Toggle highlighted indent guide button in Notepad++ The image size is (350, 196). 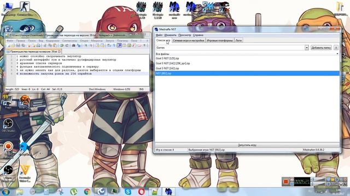[120, 46]
